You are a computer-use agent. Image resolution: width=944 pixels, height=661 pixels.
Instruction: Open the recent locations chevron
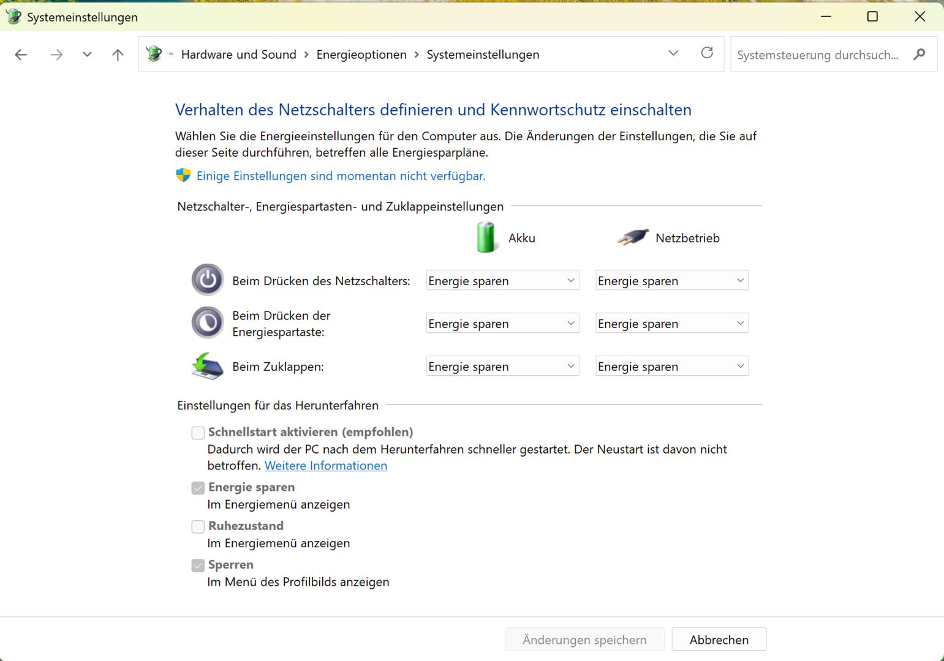pos(87,54)
